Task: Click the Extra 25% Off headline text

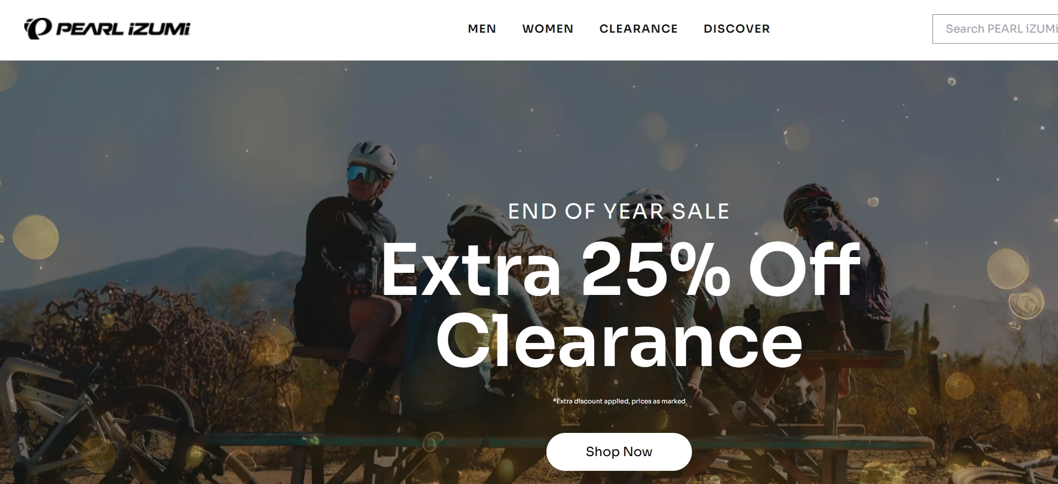Action: 620,270
